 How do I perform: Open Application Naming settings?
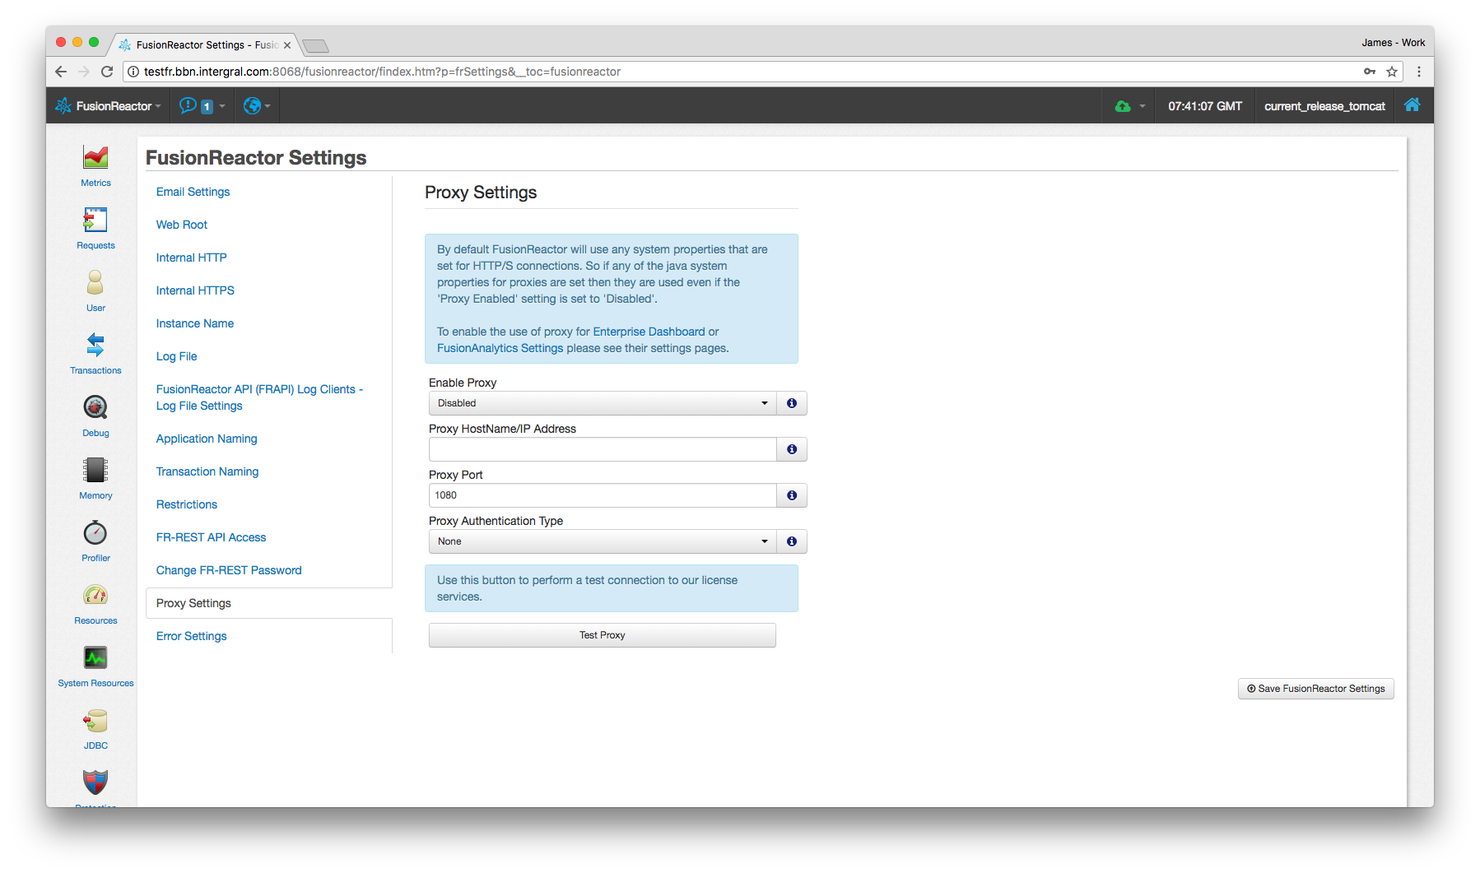(x=207, y=439)
